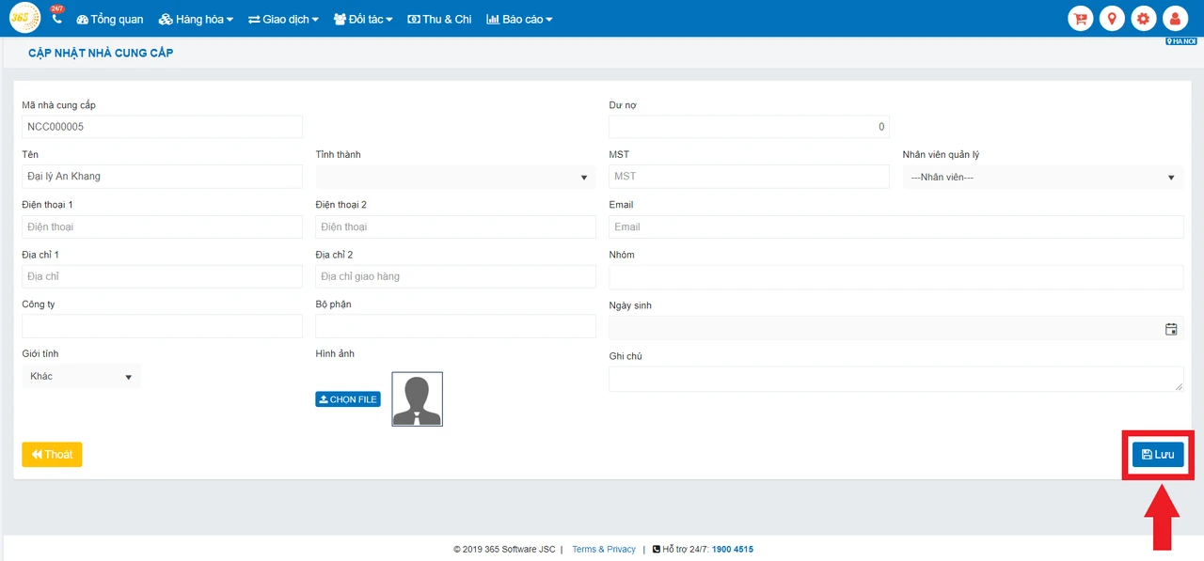Focus the Công ty field

point(162,326)
